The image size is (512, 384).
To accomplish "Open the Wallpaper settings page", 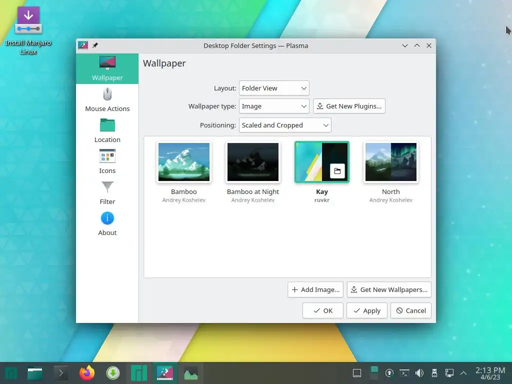I will [x=107, y=68].
